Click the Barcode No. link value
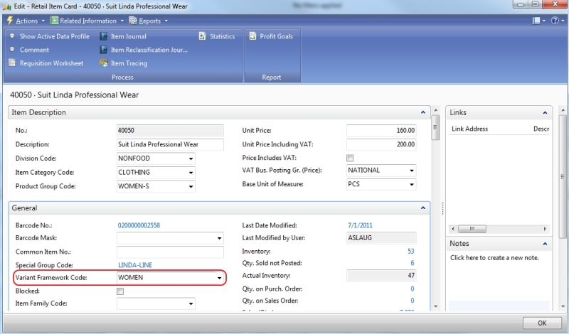 139,225
